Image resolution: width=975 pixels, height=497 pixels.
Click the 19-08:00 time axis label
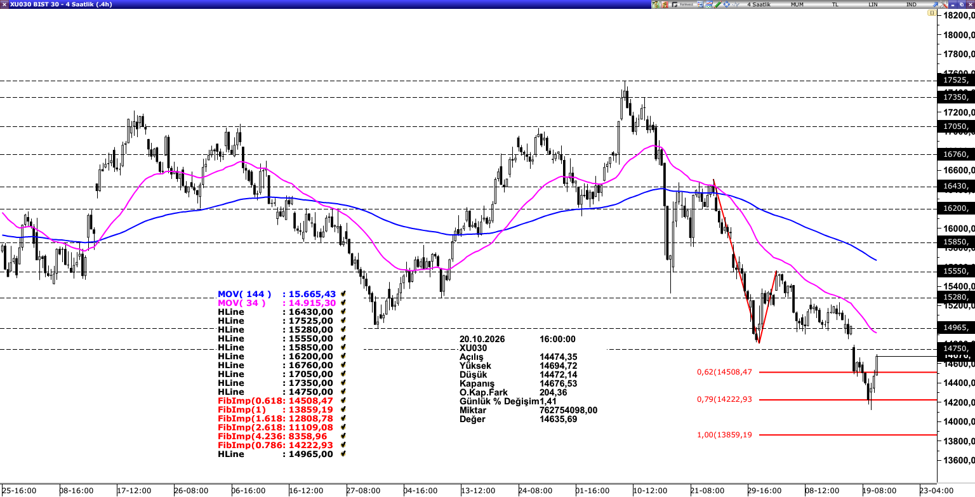tap(880, 491)
